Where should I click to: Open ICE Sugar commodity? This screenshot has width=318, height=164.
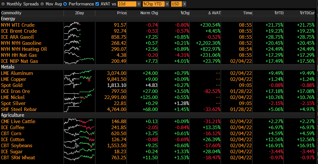(x=12, y=151)
